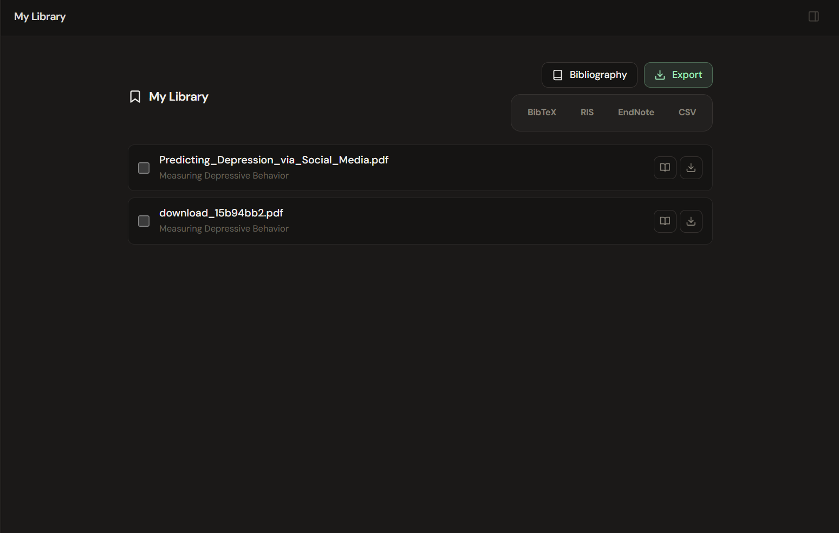Download download_15b94bb2.pdf via its download icon
The image size is (839, 533).
click(691, 221)
